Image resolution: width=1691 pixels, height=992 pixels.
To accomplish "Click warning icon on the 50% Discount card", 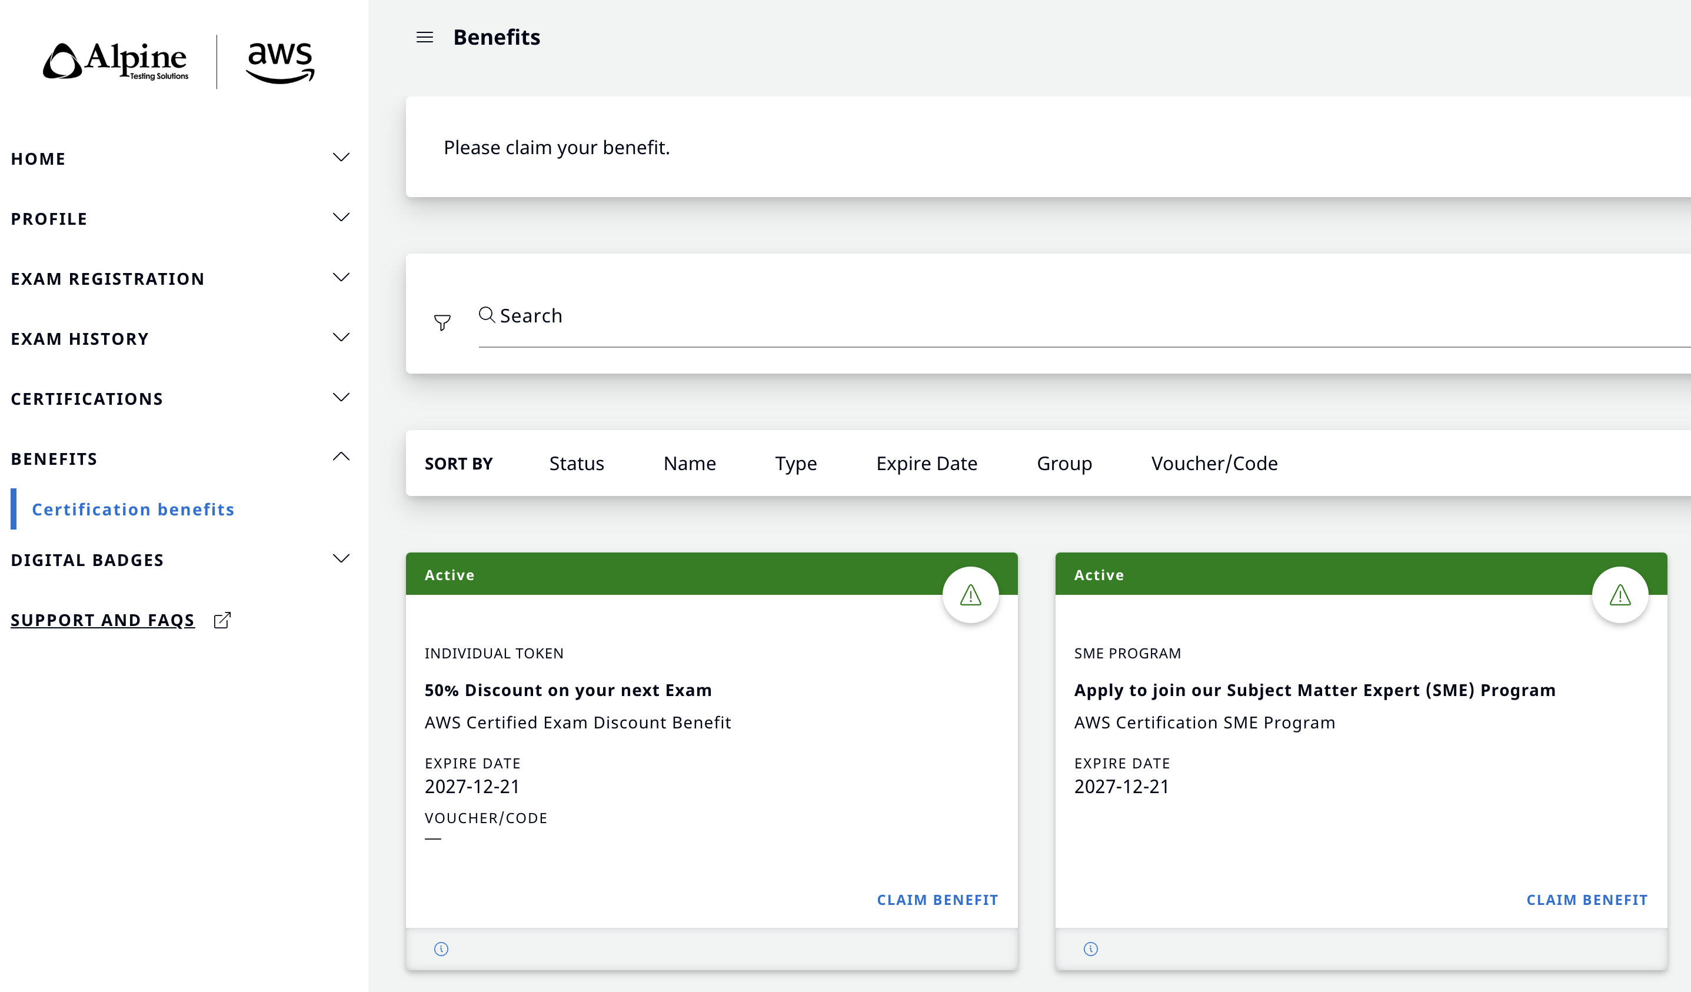I will point(970,595).
